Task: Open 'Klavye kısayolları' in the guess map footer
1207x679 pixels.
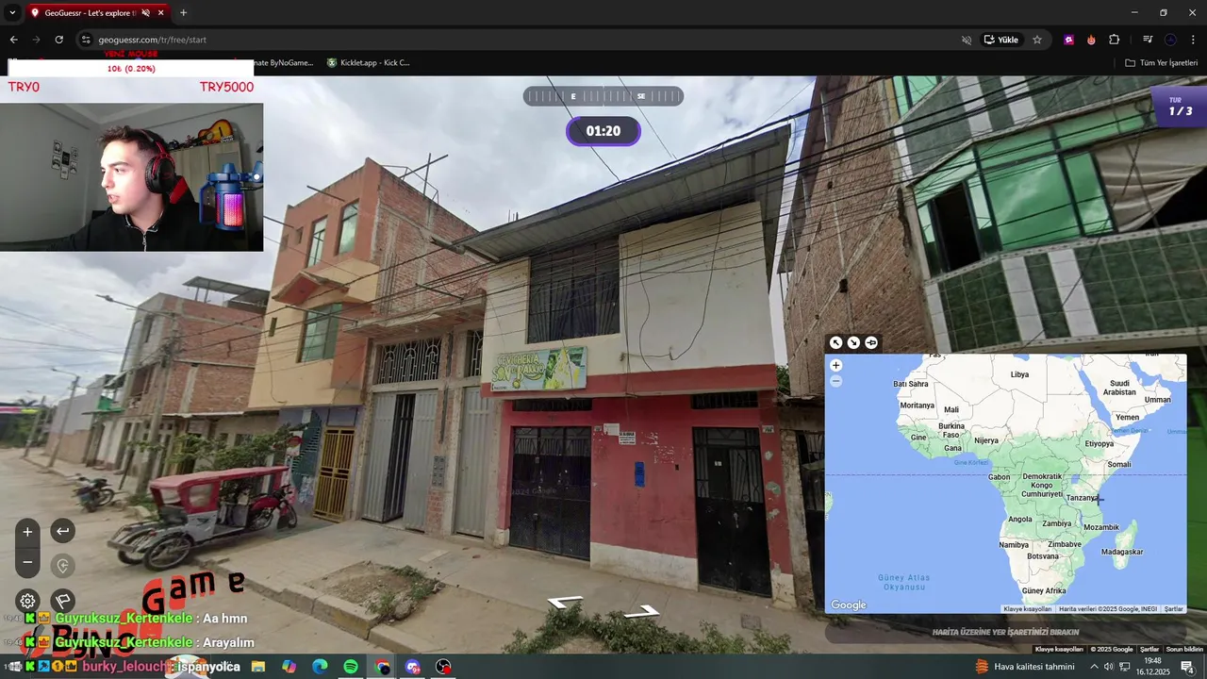Action: pos(1027,609)
